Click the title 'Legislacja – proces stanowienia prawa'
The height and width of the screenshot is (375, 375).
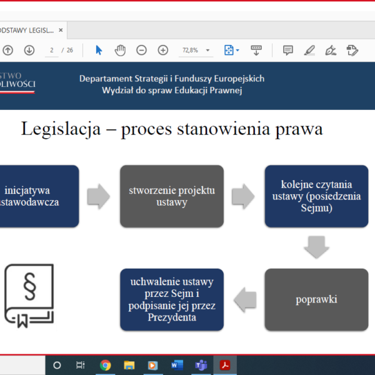172,129
